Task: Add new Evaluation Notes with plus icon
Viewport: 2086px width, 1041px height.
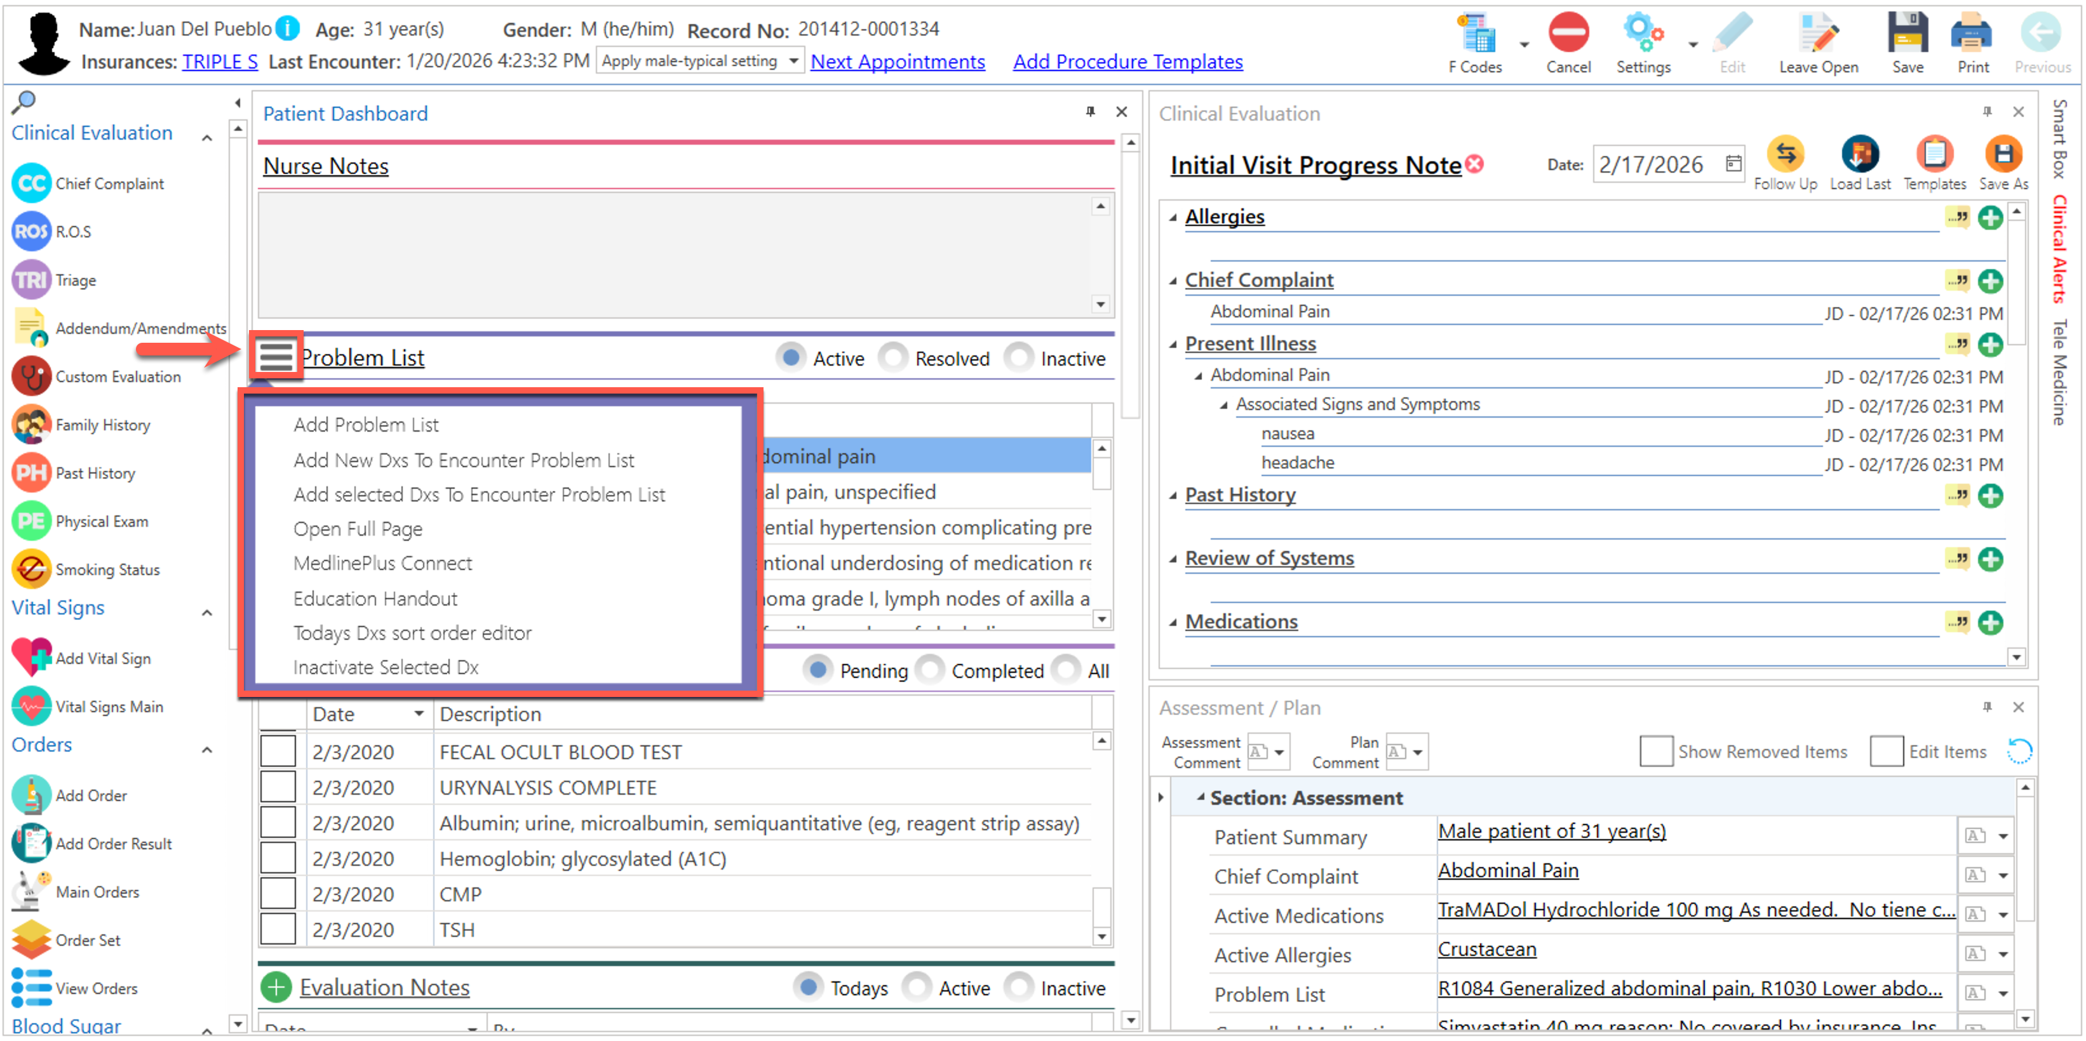Action: click(x=276, y=988)
